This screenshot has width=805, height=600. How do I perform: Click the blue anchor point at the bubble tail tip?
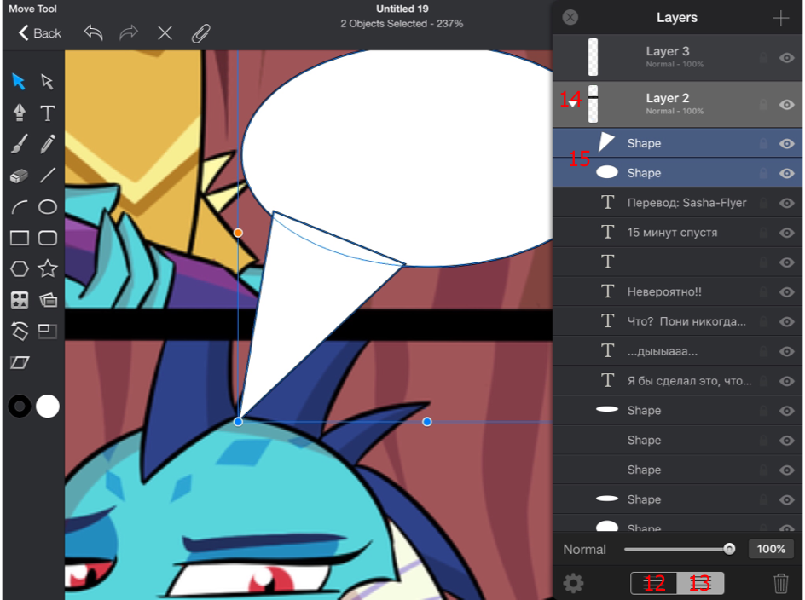click(238, 422)
